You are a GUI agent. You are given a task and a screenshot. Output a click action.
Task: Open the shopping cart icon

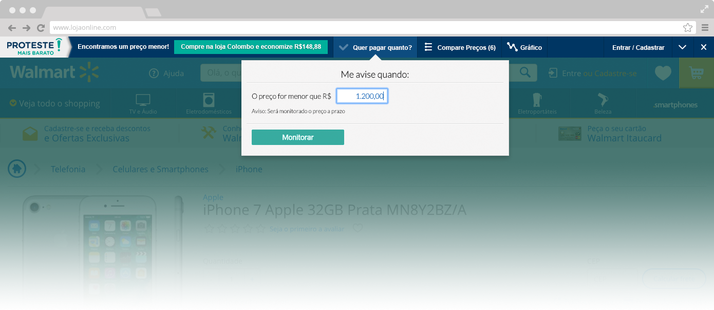(697, 73)
